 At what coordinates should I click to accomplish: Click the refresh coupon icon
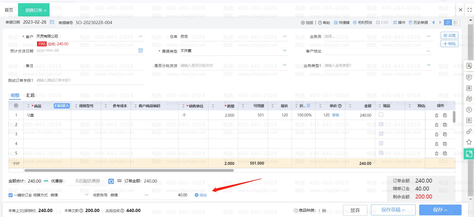[x=111, y=181]
